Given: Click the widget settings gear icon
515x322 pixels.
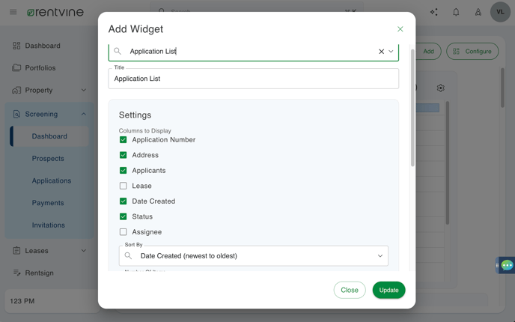Looking at the screenshot, I should [440, 88].
